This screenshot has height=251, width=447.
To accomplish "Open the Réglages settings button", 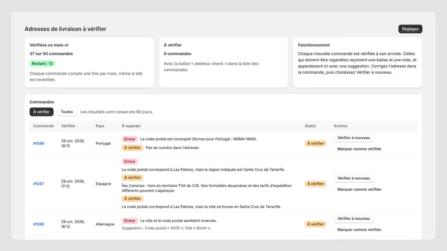I will coord(410,29).
